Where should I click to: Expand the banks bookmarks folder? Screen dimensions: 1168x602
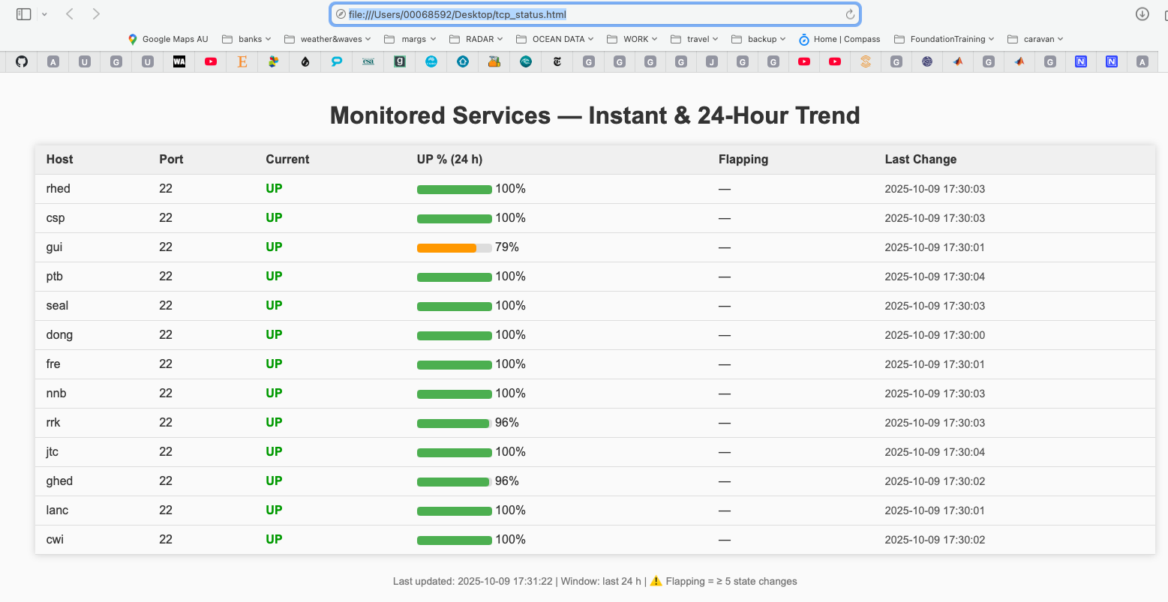(248, 39)
